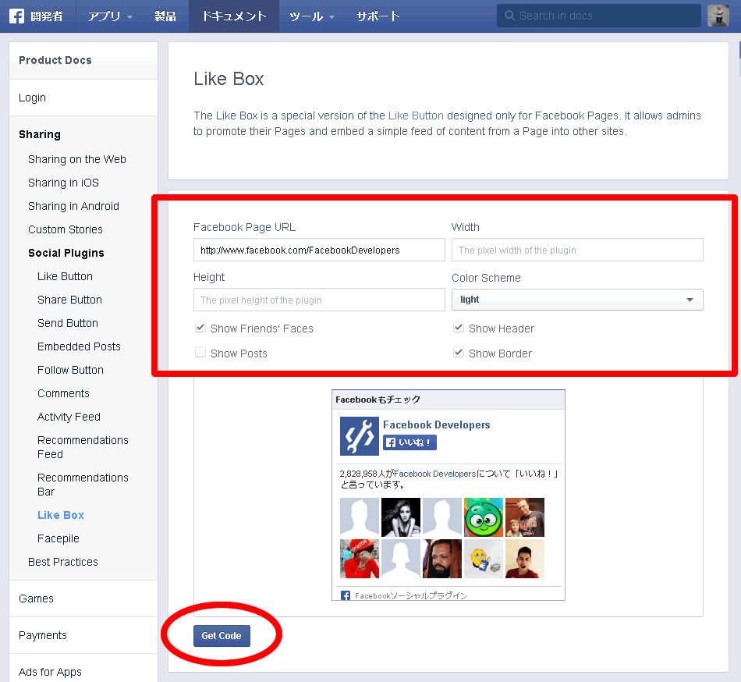Toggle Show Border checkbox
The width and height of the screenshot is (741, 682).
point(459,353)
